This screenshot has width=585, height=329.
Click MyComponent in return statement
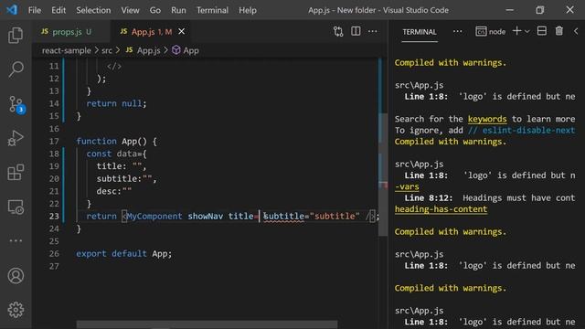point(154,217)
